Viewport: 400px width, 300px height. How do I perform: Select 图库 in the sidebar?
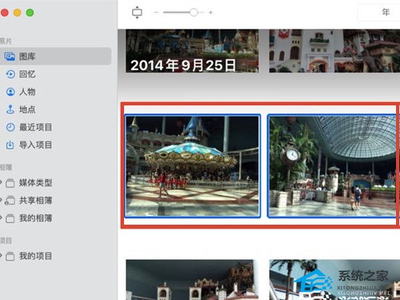point(55,56)
